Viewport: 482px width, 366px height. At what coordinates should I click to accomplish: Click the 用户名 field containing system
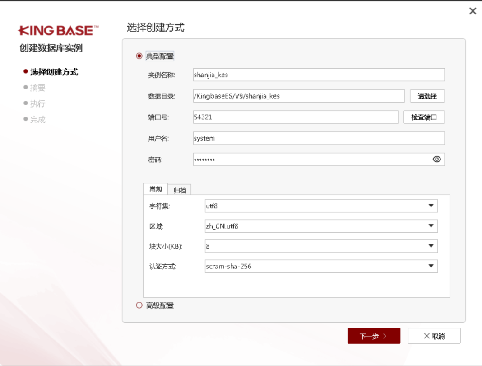(x=319, y=138)
